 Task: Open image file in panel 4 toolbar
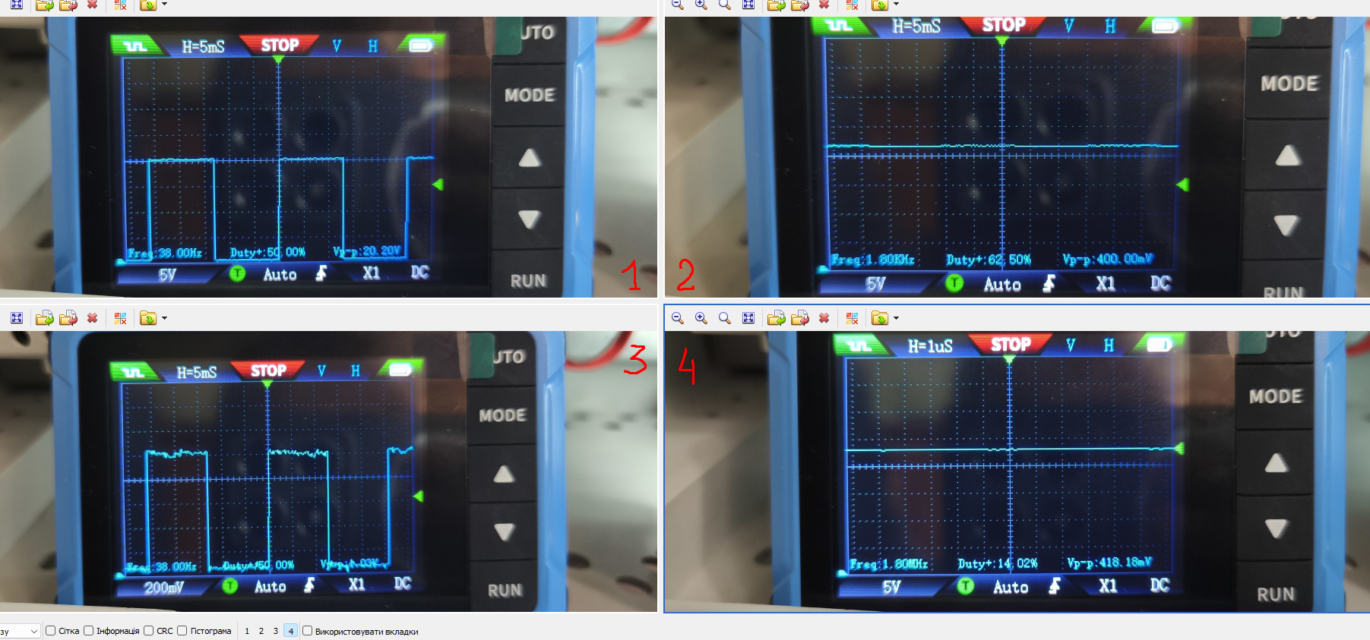click(777, 318)
